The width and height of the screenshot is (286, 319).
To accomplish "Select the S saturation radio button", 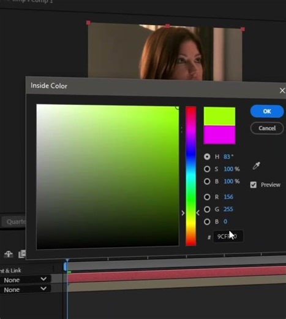I will pos(207,169).
